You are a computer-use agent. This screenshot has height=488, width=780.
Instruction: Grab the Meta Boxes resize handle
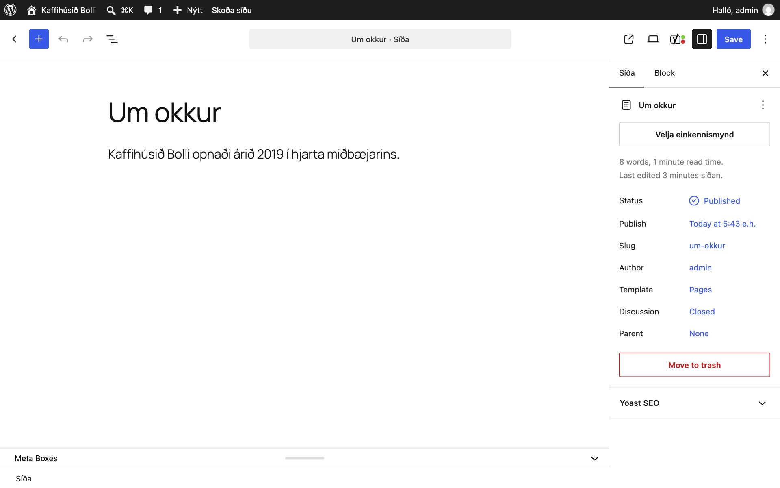pos(305,458)
